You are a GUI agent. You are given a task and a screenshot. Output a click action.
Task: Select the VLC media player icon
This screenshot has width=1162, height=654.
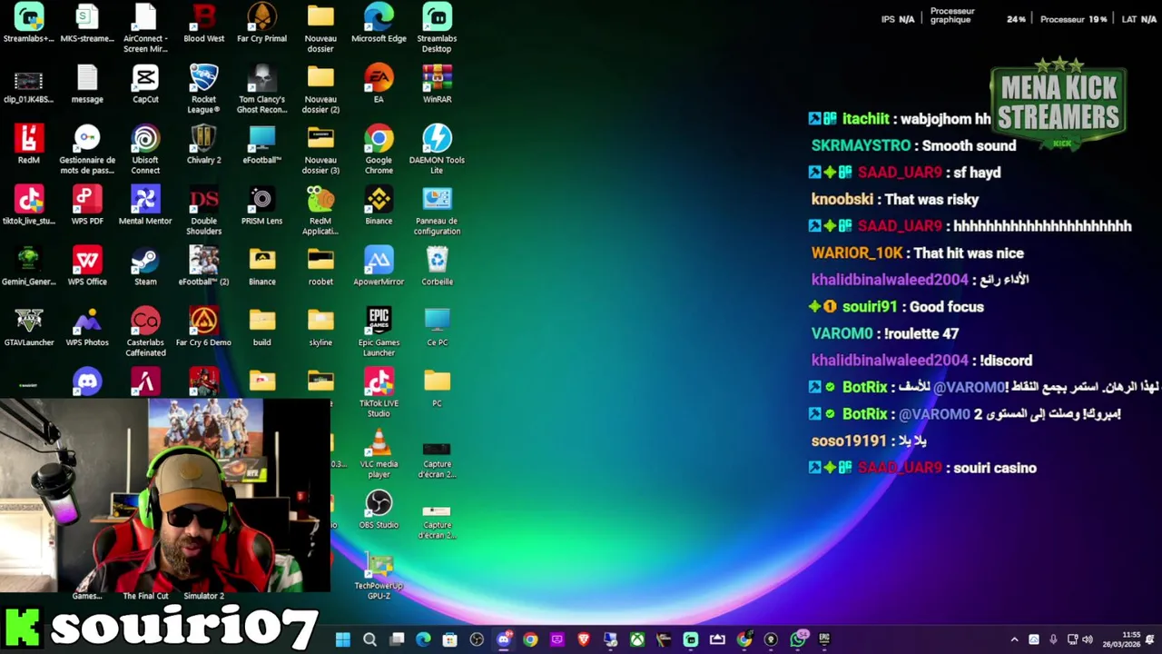[379, 454]
